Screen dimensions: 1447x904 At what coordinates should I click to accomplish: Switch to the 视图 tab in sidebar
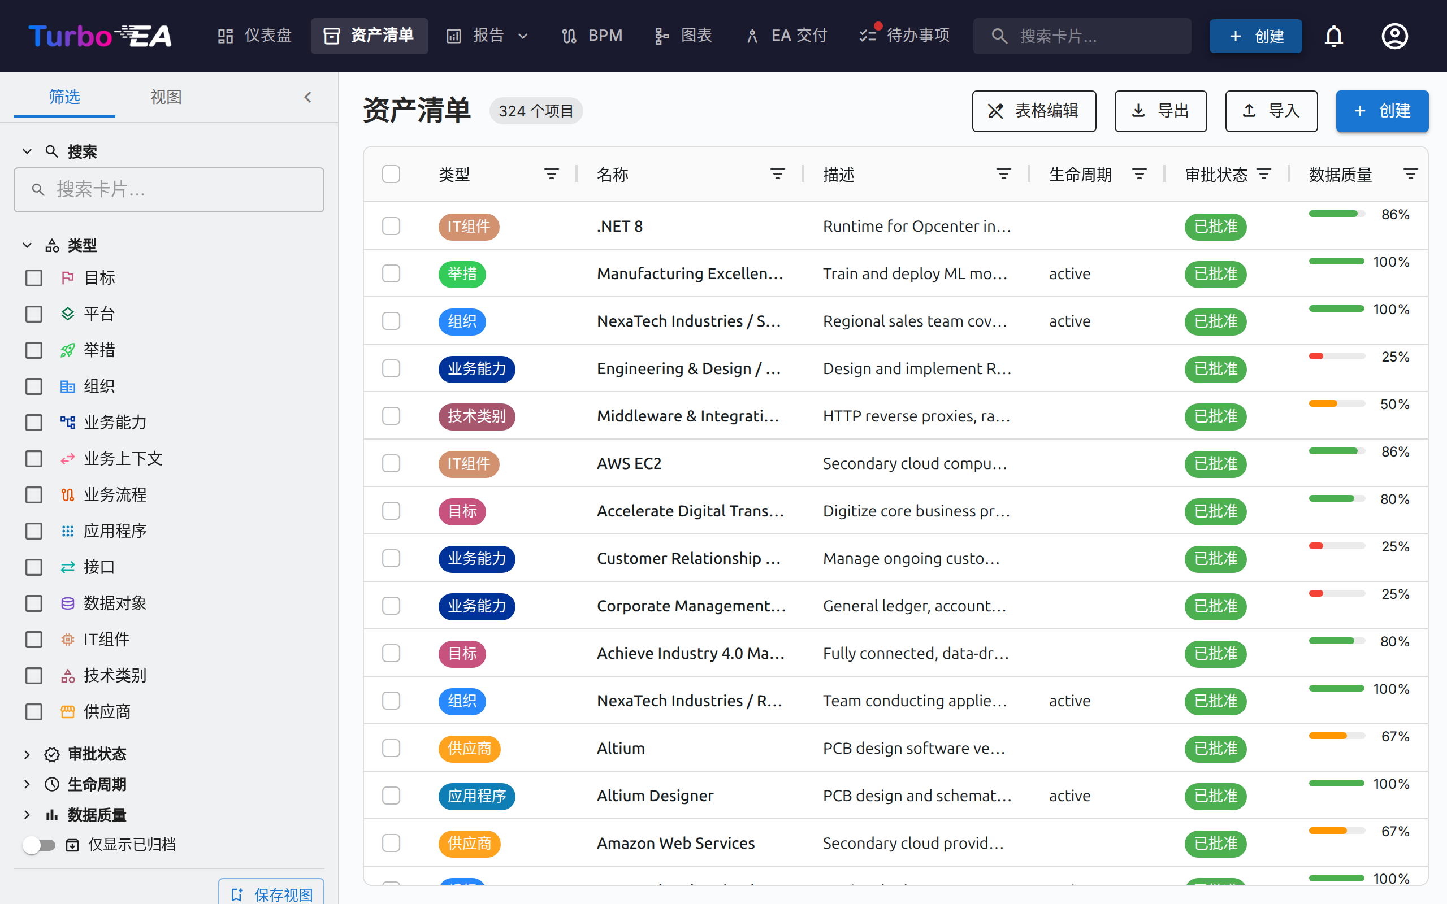166,97
